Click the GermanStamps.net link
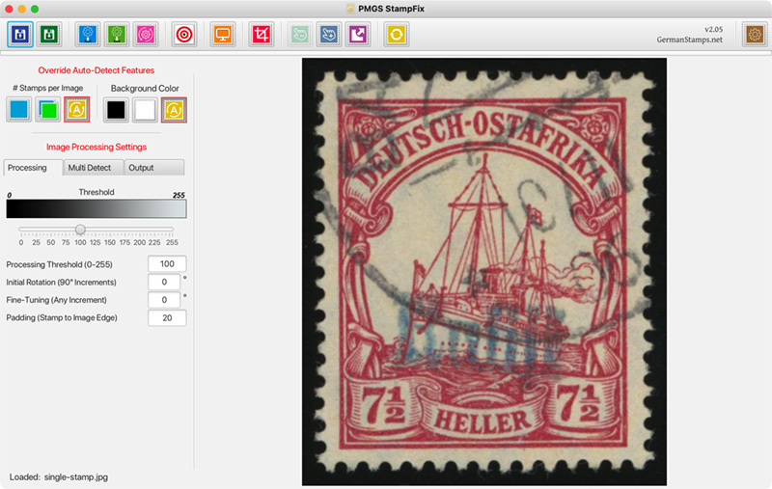The height and width of the screenshot is (489, 772). pos(689,40)
